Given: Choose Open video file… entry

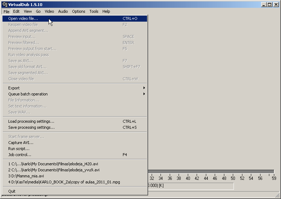Looking at the screenshot, I should coord(75,18).
